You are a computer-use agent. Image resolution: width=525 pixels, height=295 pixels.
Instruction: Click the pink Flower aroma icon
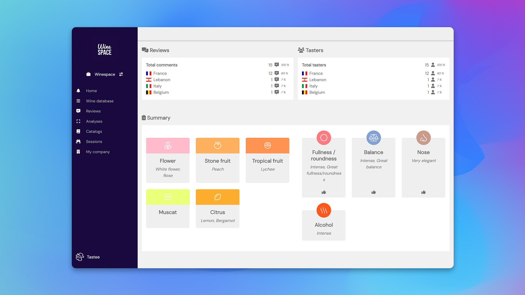[168, 146]
